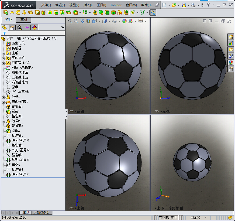
Task: Expand the 曲面实体(1) tree node
Action: click(3, 63)
